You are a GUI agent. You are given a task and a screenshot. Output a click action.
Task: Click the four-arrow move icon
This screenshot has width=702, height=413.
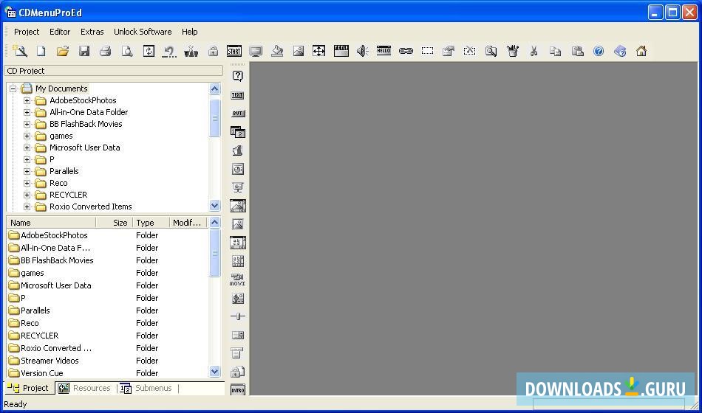318,51
